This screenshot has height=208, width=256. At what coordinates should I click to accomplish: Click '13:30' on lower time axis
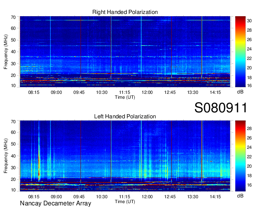pyautogui.click(x=192, y=197)
